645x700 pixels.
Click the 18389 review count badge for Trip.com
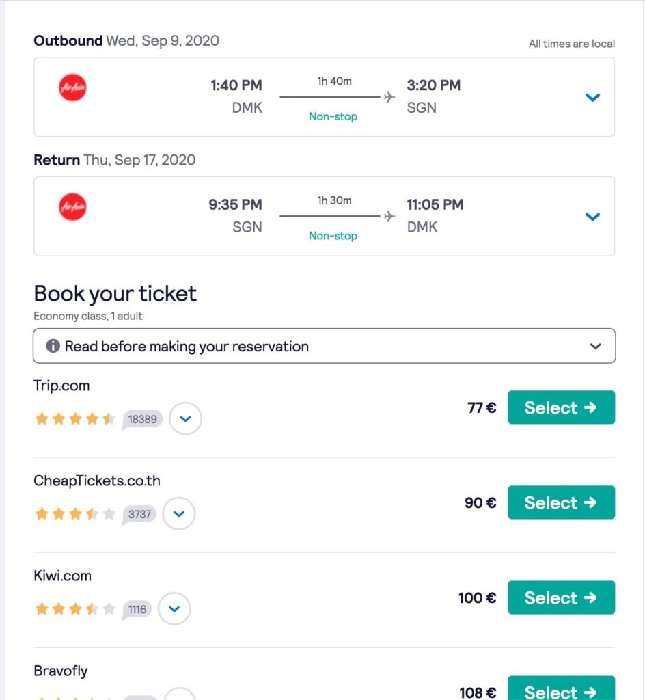coord(142,419)
